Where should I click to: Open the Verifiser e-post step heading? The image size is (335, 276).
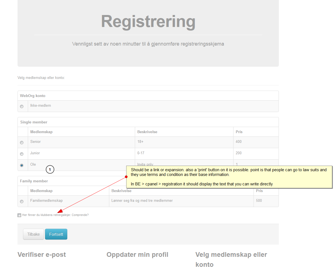point(42,255)
